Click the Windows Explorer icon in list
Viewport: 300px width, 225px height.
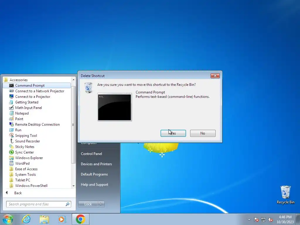pyautogui.click(x=11, y=158)
